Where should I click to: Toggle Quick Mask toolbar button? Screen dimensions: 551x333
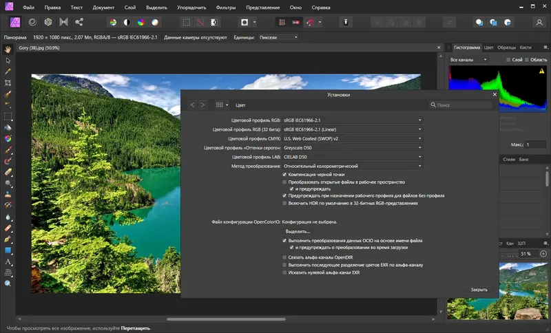[245, 23]
